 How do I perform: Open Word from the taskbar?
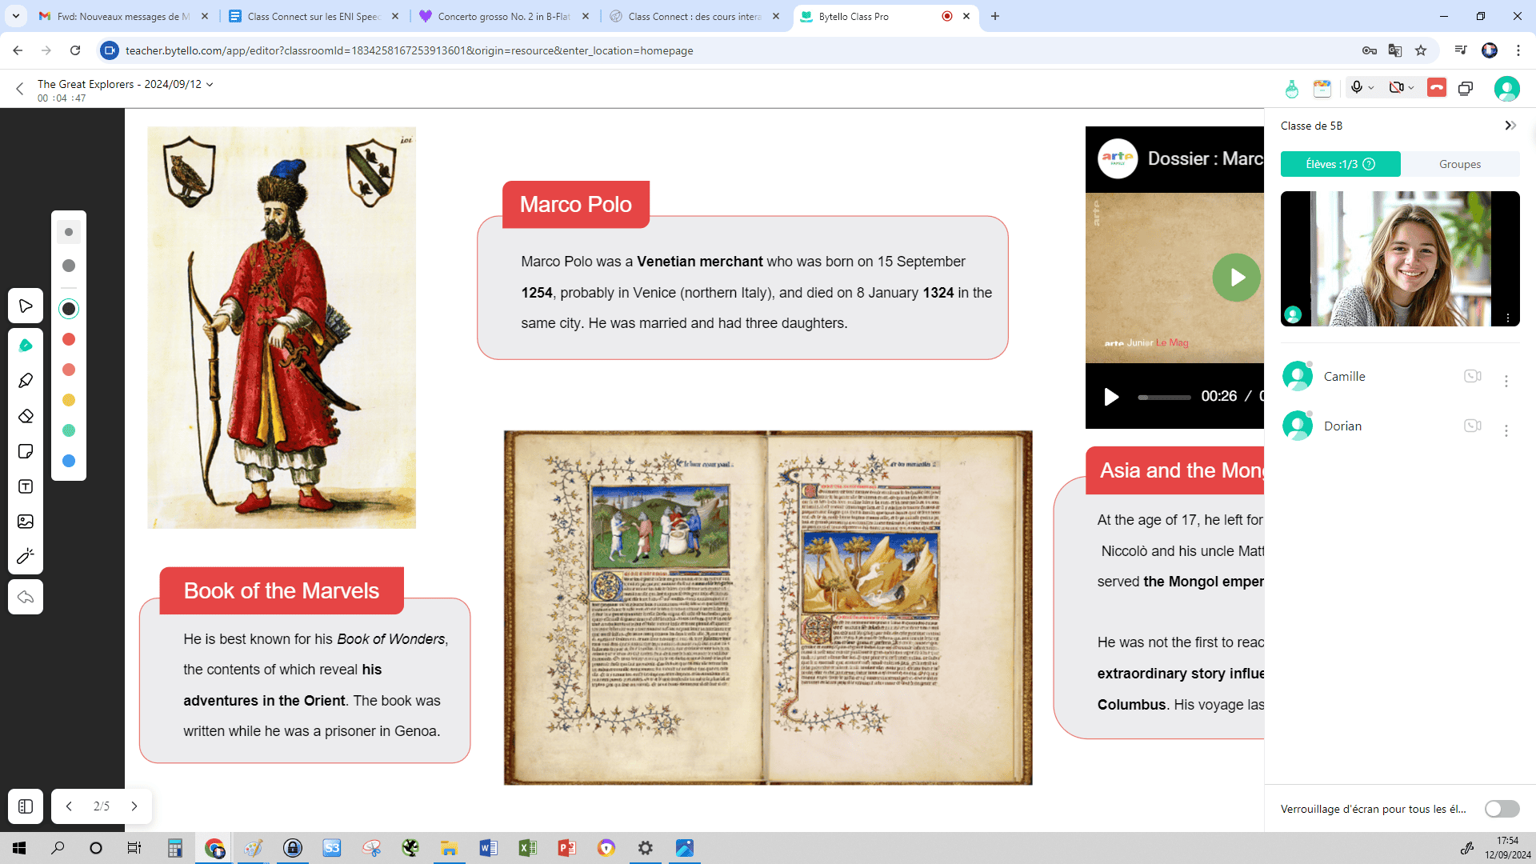pos(488,848)
